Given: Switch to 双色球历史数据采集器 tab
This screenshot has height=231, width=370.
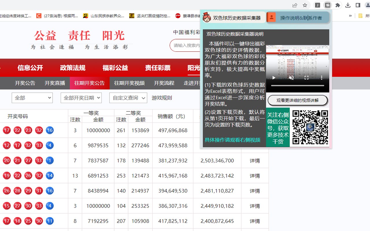Looking at the screenshot, I should pyautogui.click(x=234, y=18).
